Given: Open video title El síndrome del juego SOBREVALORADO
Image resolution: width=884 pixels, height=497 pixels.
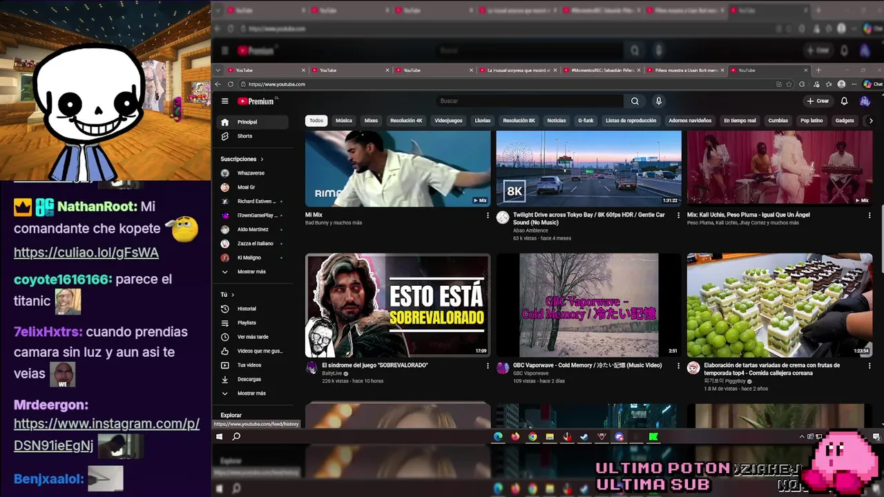Looking at the screenshot, I should [x=375, y=365].
